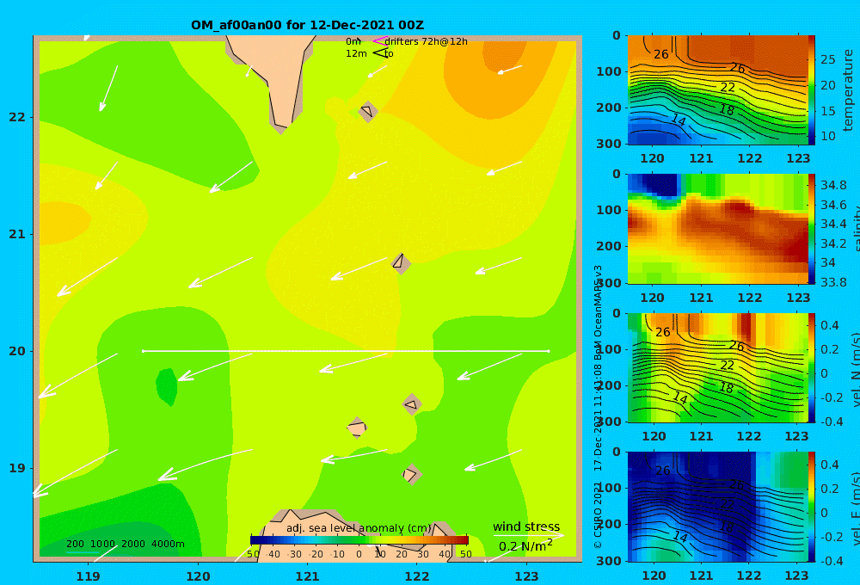Click the '14' contour label in the temperature panel

click(x=679, y=120)
